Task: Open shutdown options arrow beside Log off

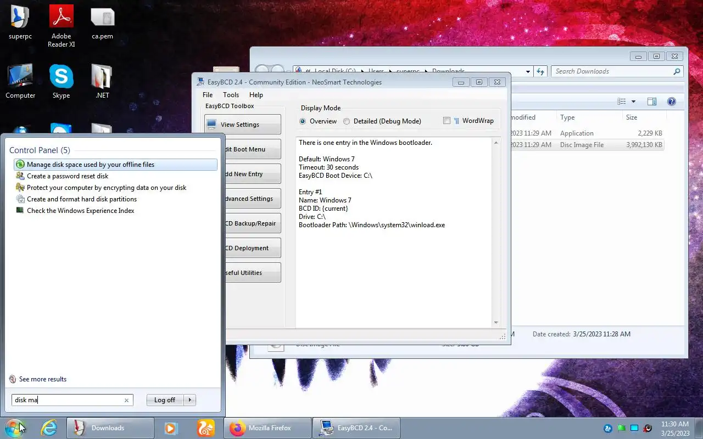Action: point(190,400)
